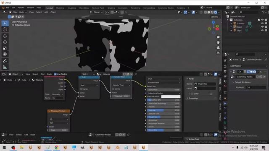This screenshot has height=151, width=269.
Task: Hide the Light in viewport
Action: click(x=262, y=30)
